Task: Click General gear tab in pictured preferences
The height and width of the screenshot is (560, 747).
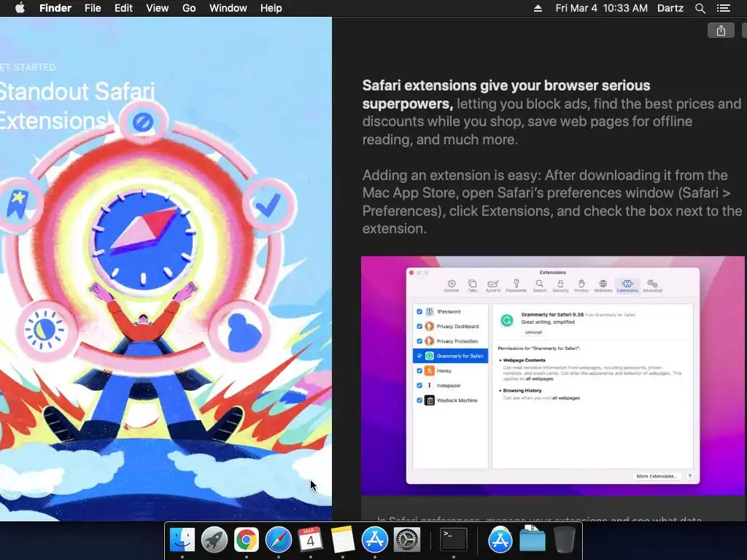Action: [x=451, y=286]
